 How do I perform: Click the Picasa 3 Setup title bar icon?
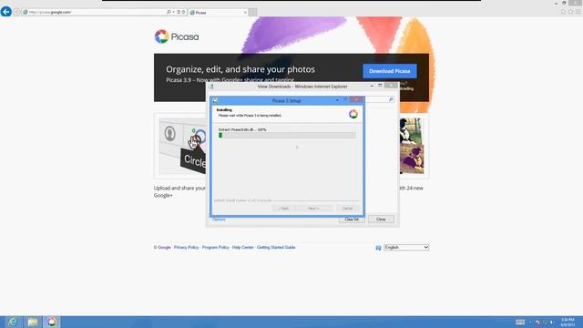coord(215,100)
